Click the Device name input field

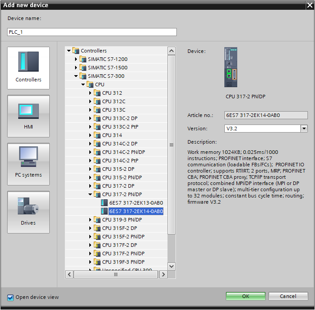(92, 32)
